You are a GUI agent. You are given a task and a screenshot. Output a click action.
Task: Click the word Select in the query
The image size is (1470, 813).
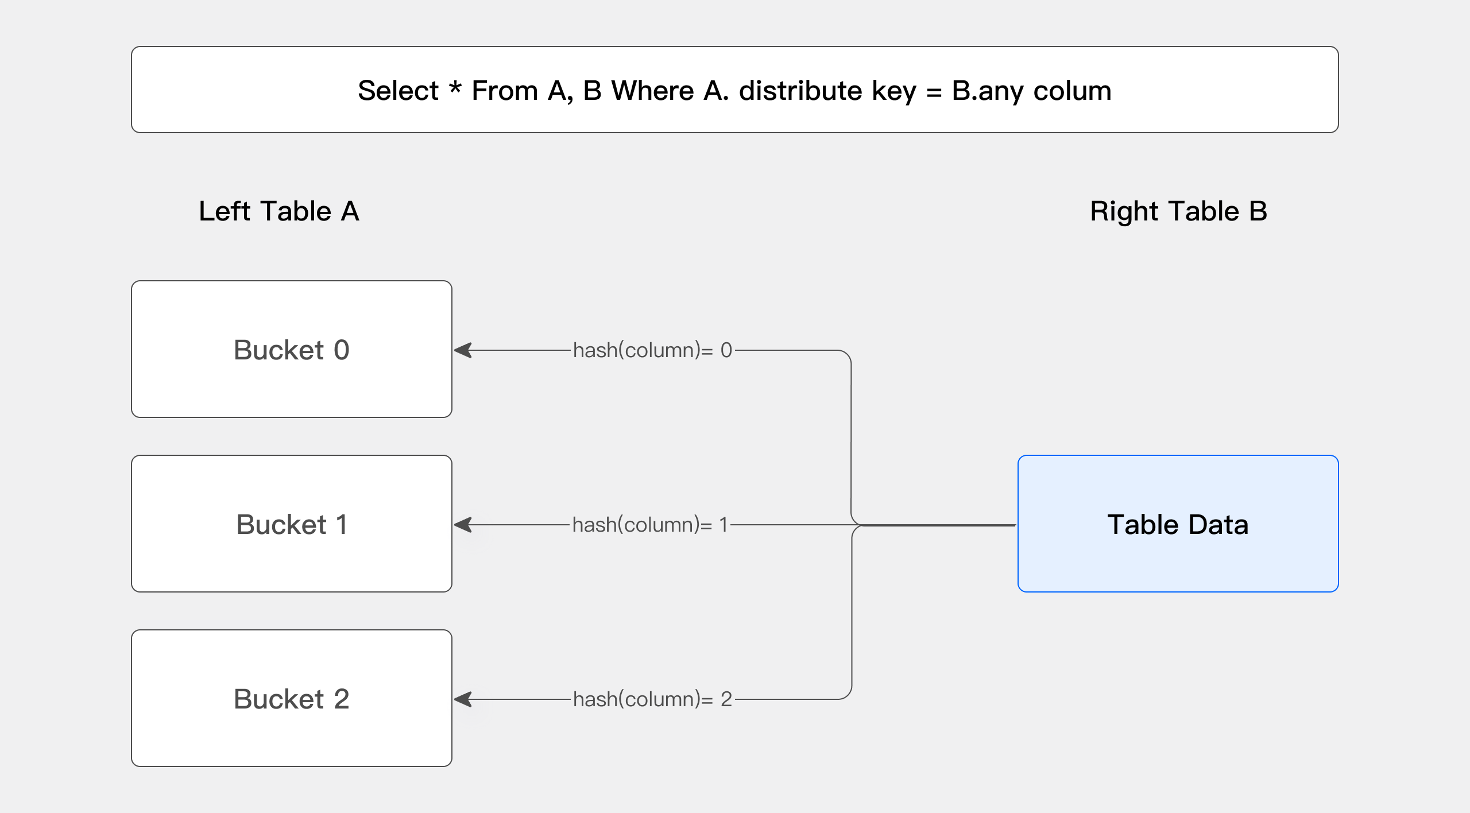coord(398,91)
